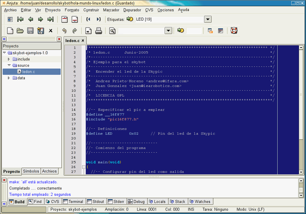This screenshot has width=306, height=214.
Task: Click the go-to line number field
Action: tap(194, 31)
